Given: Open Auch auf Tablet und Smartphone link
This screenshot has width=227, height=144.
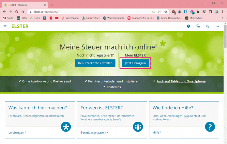Looking at the screenshot, I should 181,81.
